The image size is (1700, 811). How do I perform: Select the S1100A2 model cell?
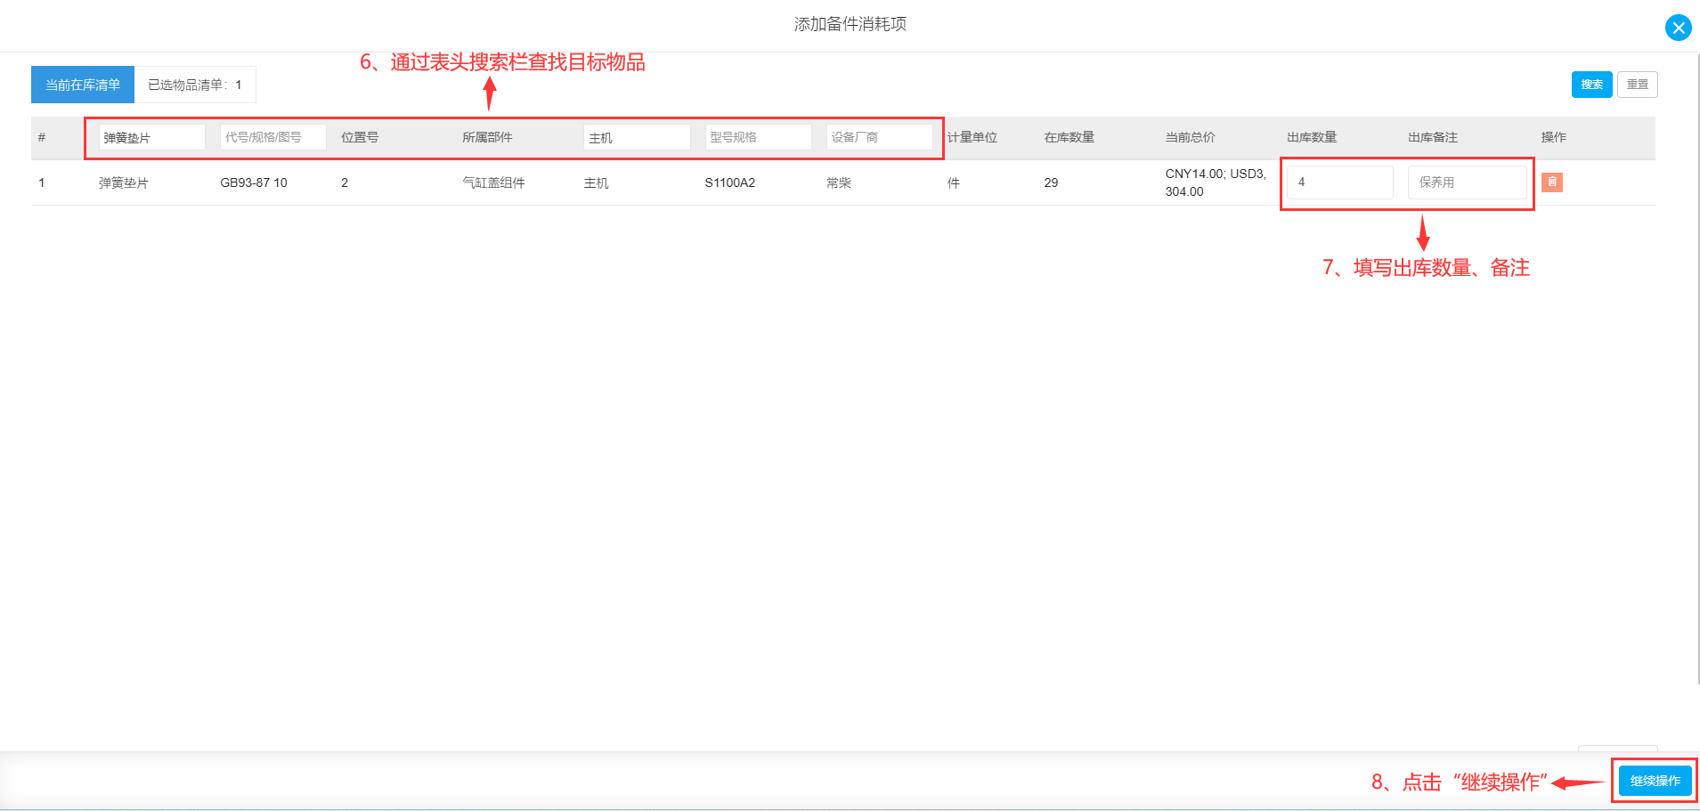(730, 182)
